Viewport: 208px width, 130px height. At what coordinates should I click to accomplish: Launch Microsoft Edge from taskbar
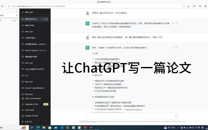[x=38, y=128]
